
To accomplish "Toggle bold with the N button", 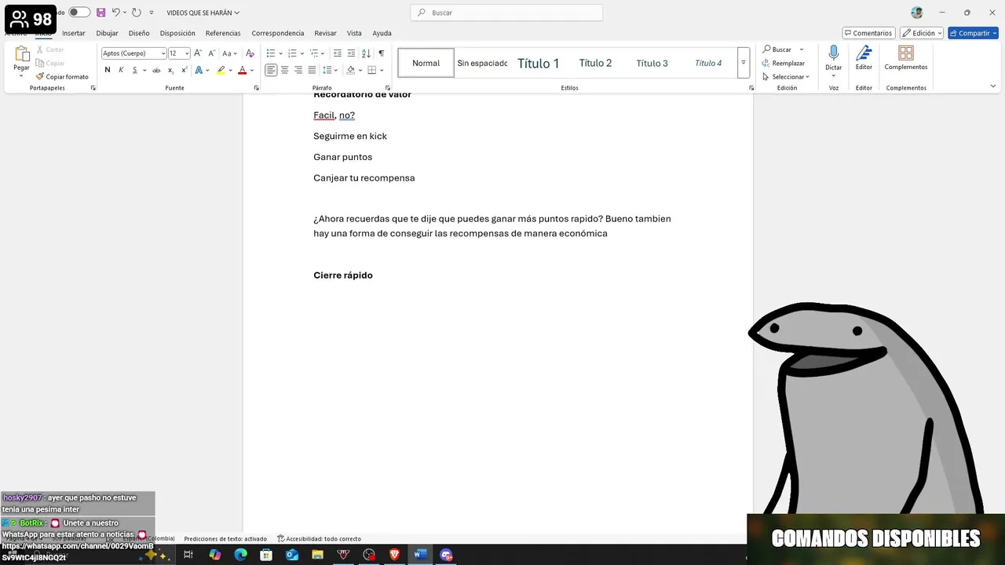I will 108,70.
